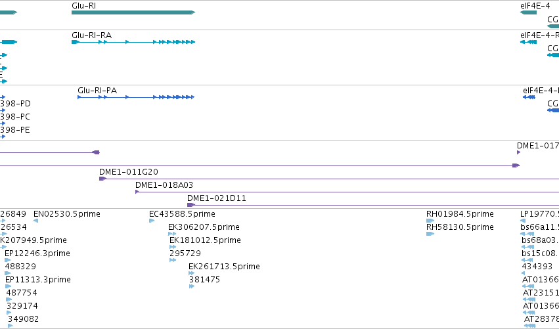Select the EP11313.3prime EST arrow

click(8, 286)
